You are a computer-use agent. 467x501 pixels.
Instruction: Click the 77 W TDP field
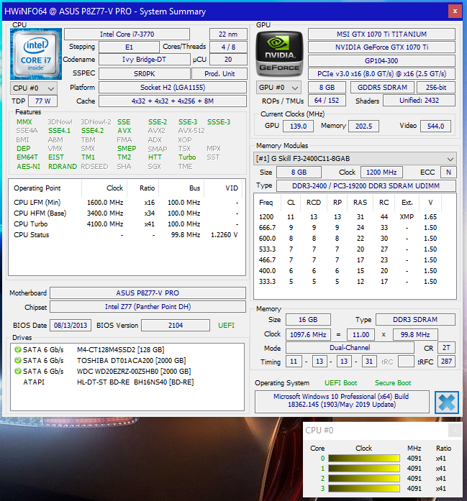tap(43, 101)
